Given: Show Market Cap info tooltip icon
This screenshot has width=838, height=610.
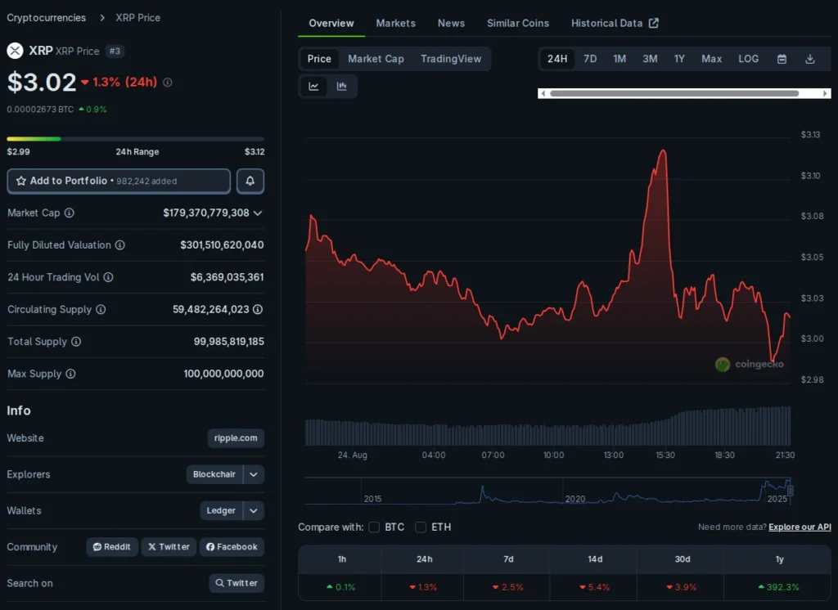Looking at the screenshot, I should [x=70, y=213].
